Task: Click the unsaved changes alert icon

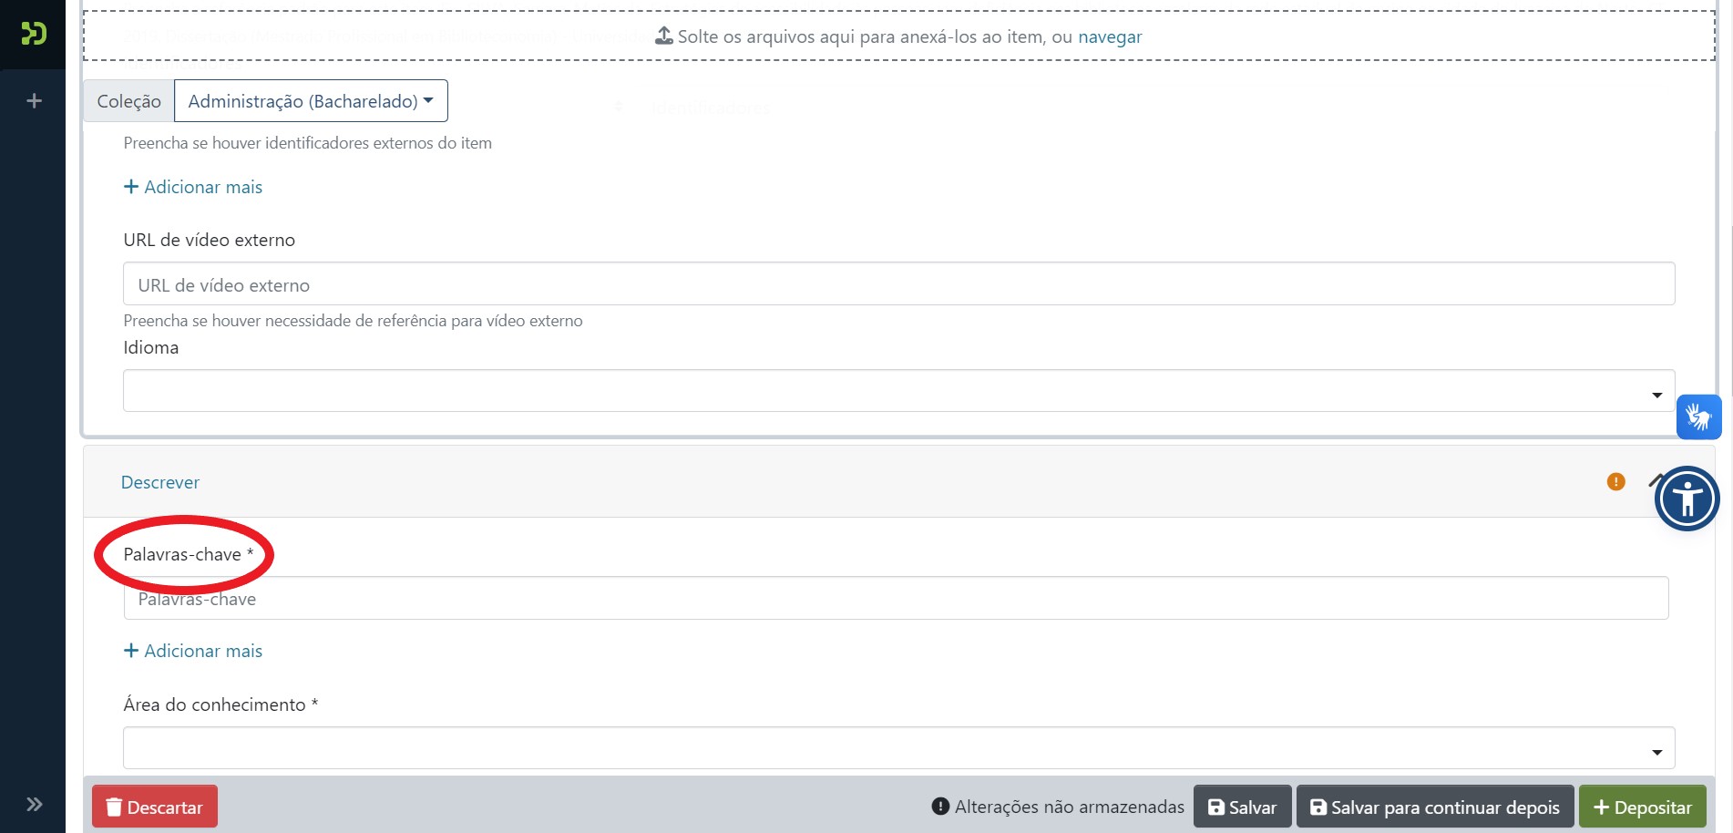Action: [940, 807]
